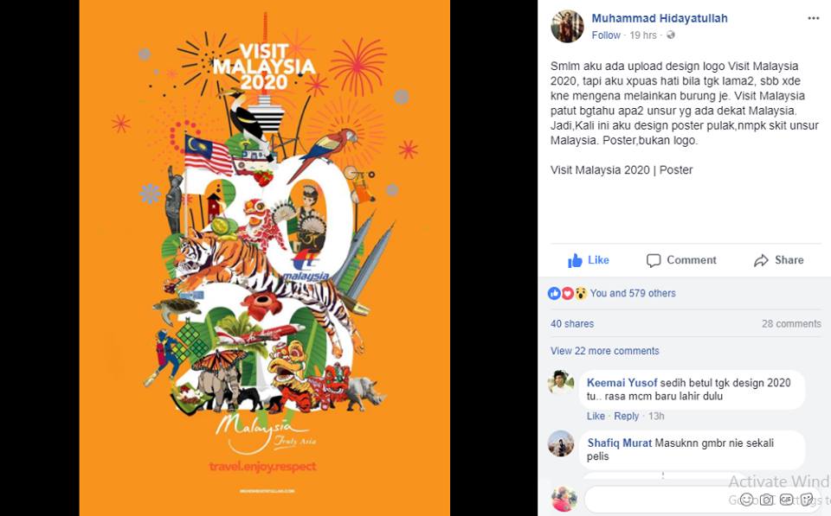Viewport: 831px width, 516px height.
Task: Click the public globe audience icon
Action: pos(670,35)
